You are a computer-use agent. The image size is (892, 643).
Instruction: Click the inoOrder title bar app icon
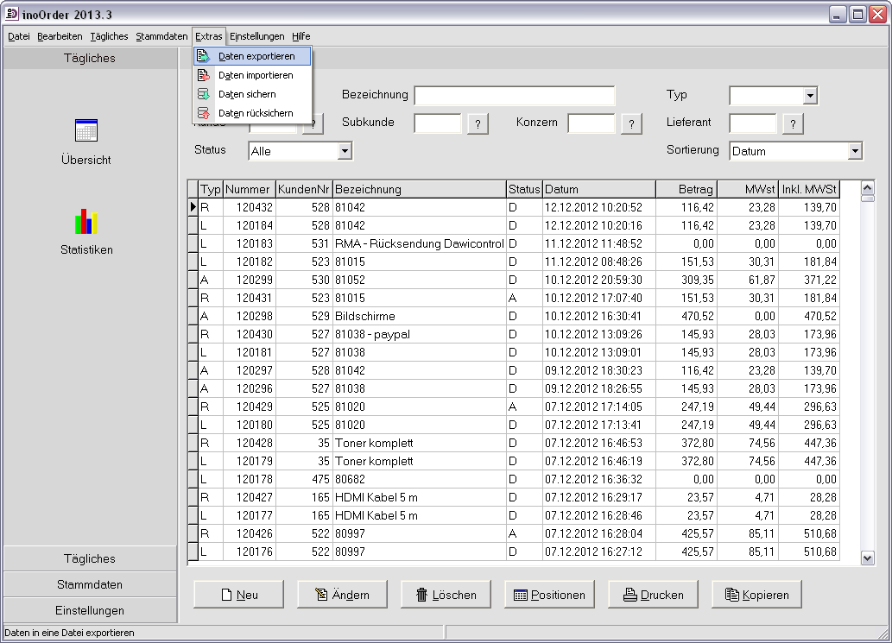pyautogui.click(x=11, y=14)
